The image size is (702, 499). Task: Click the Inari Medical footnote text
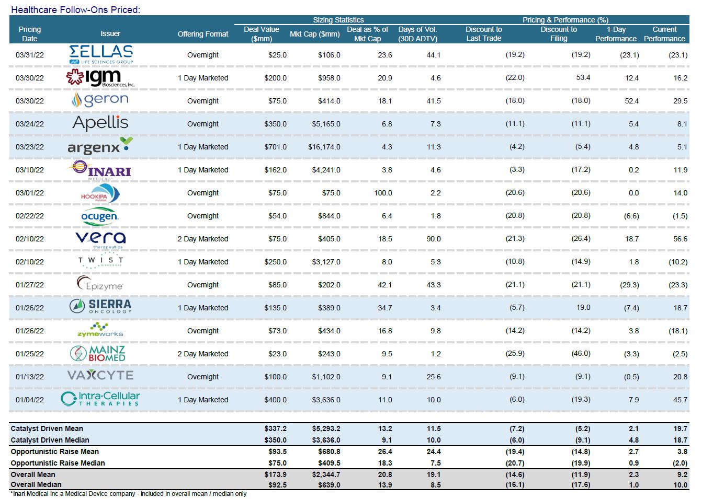(x=128, y=494)
